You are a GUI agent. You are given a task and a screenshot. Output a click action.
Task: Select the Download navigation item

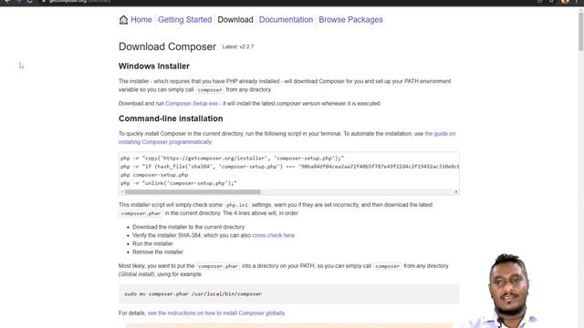(235, 20)
